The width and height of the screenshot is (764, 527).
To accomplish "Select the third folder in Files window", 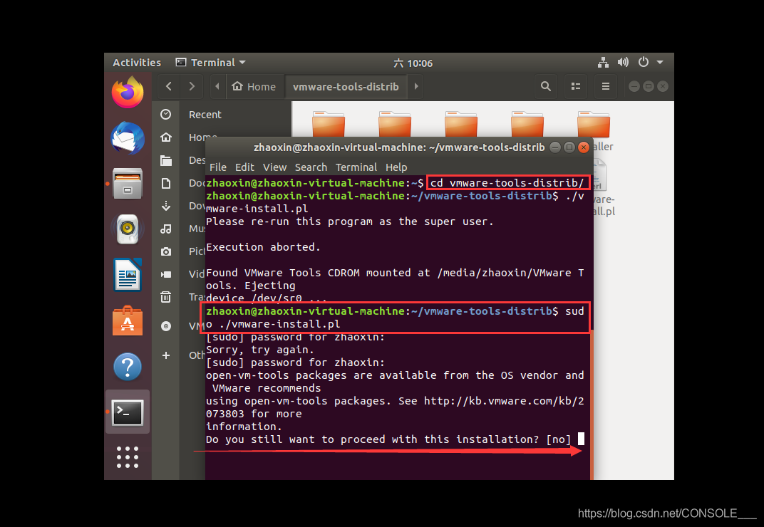I will (461, 124).
